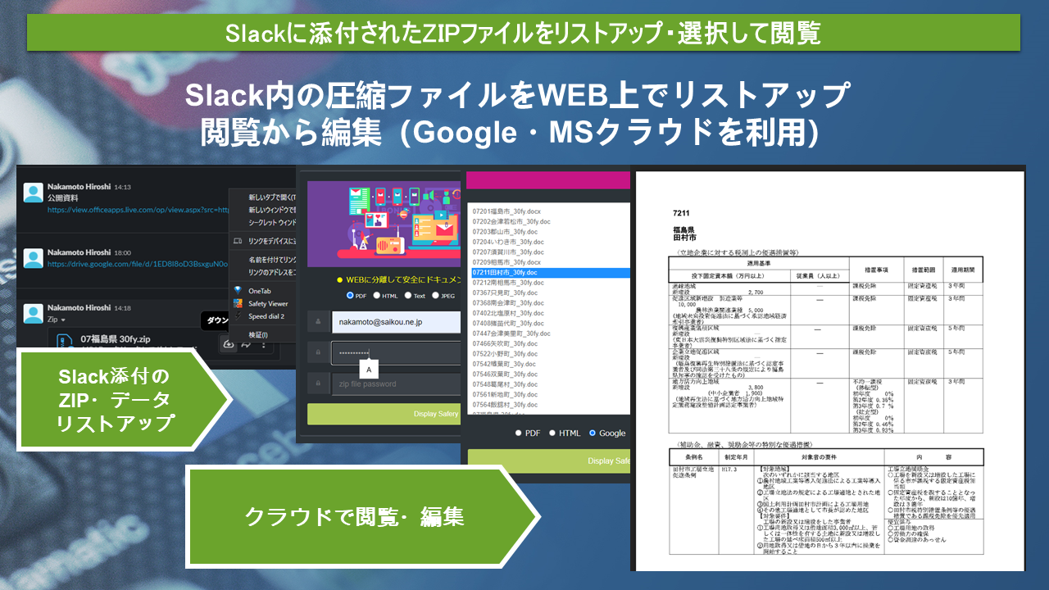Click the Nakamoto Hiroshi name at 14:13
Viewport: 1049px width, 590px height.
[79, 187]
